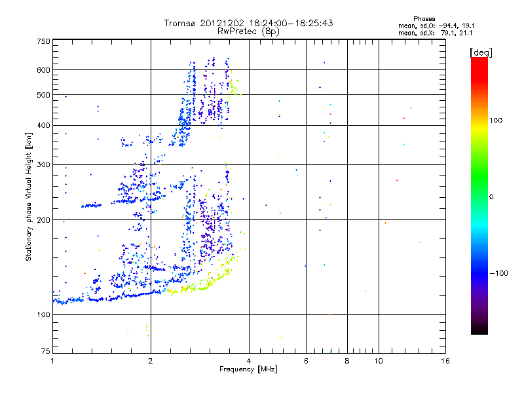
Task: Click x-axis tick label "8"
Action: point(347,361)
